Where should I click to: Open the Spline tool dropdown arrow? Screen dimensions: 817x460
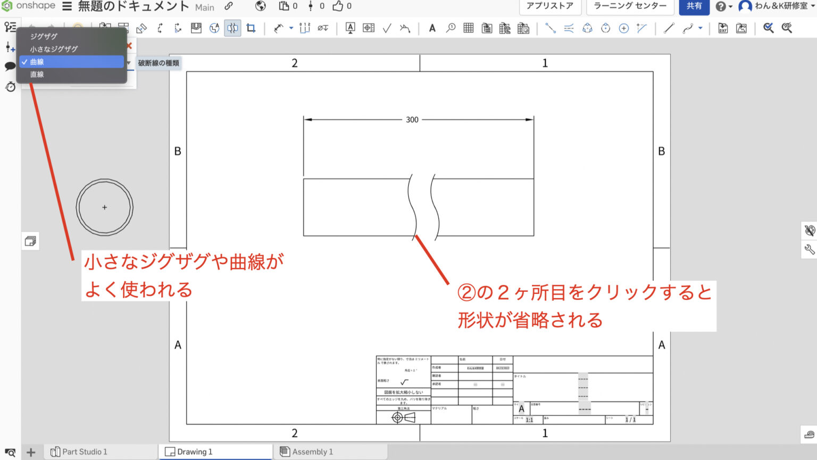point(701,28)
